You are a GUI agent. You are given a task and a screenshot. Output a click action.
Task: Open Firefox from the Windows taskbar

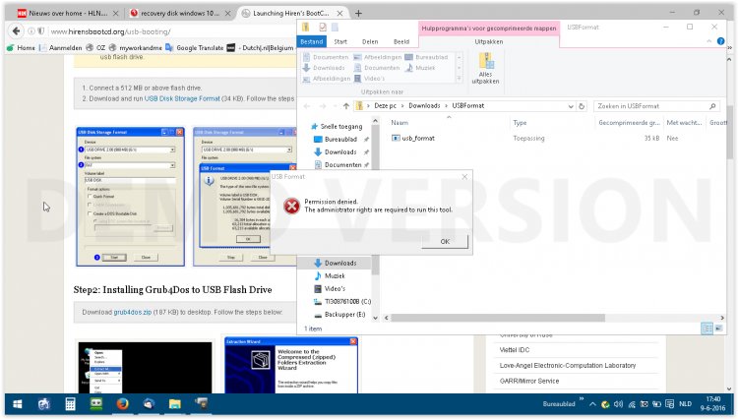coord(122,403)
